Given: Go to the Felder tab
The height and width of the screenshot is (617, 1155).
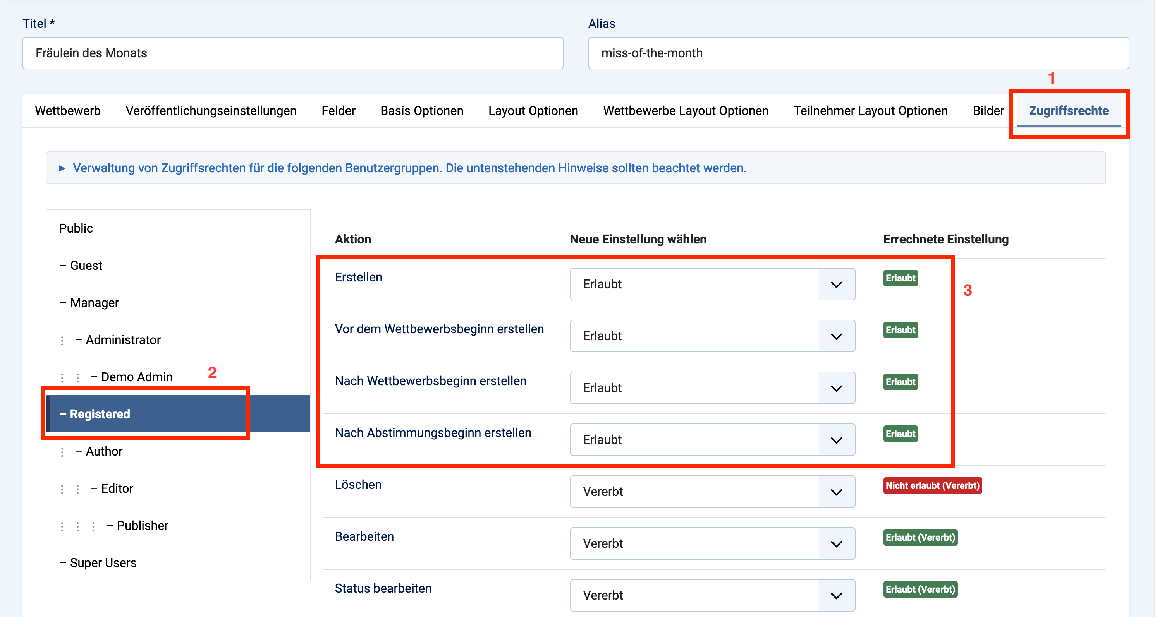Looking at the screenshot, I should tap(338, 111).
